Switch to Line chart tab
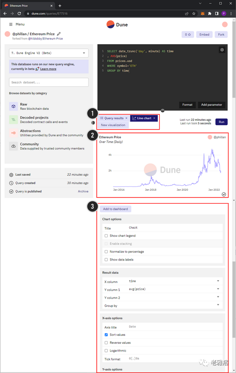236x373 pixels. click(x=144, y=118)
